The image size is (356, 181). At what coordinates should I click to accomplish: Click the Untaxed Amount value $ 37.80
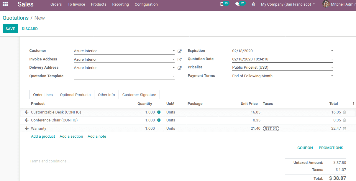340,163
